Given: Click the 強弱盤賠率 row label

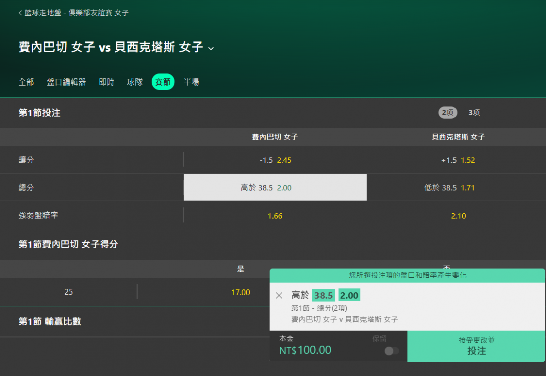Looking at the screenshot, I should tap(38, 215).
